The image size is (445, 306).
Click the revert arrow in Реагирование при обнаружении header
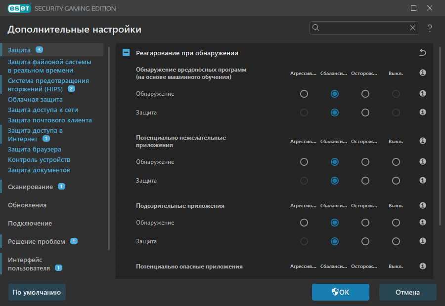click(x=423, y=52)
